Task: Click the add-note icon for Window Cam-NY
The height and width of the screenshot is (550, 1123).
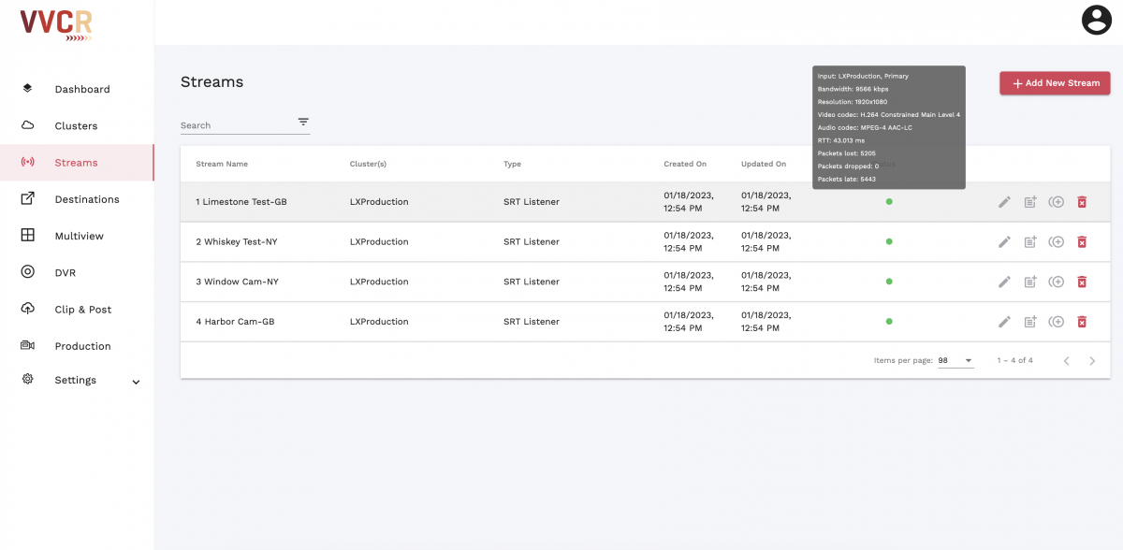Action: coord(1030,282)
